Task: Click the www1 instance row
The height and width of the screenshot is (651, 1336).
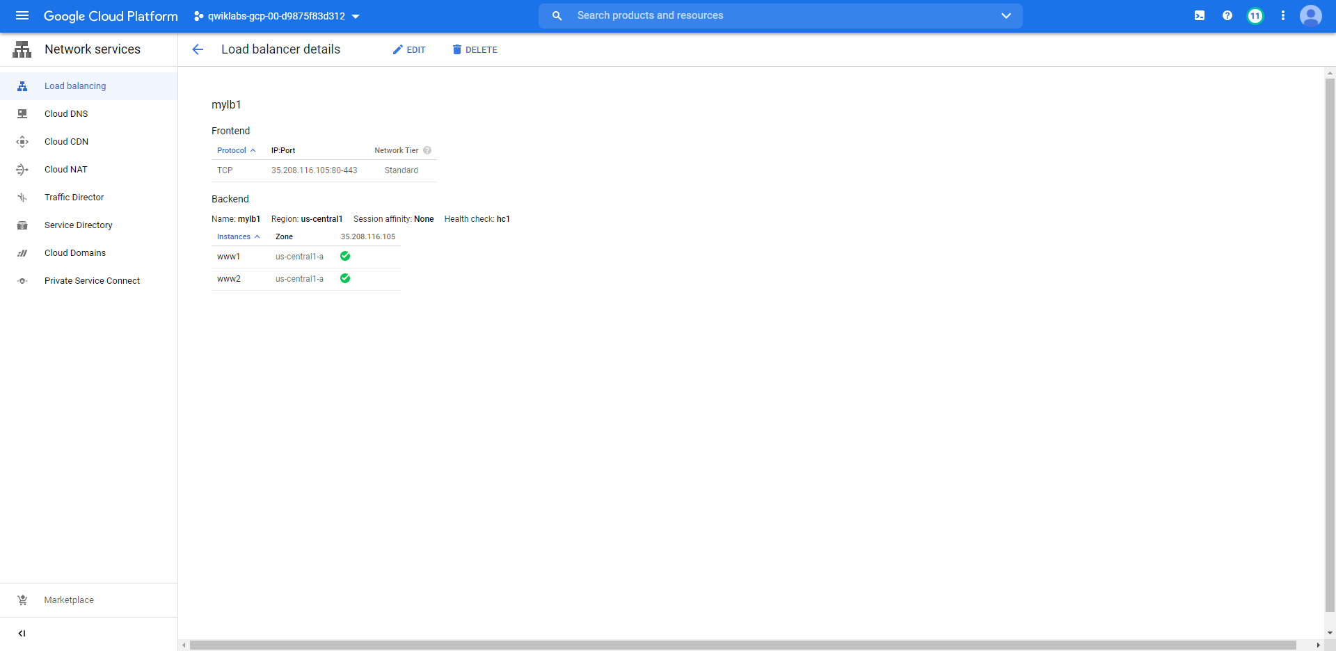Action: 306,257
